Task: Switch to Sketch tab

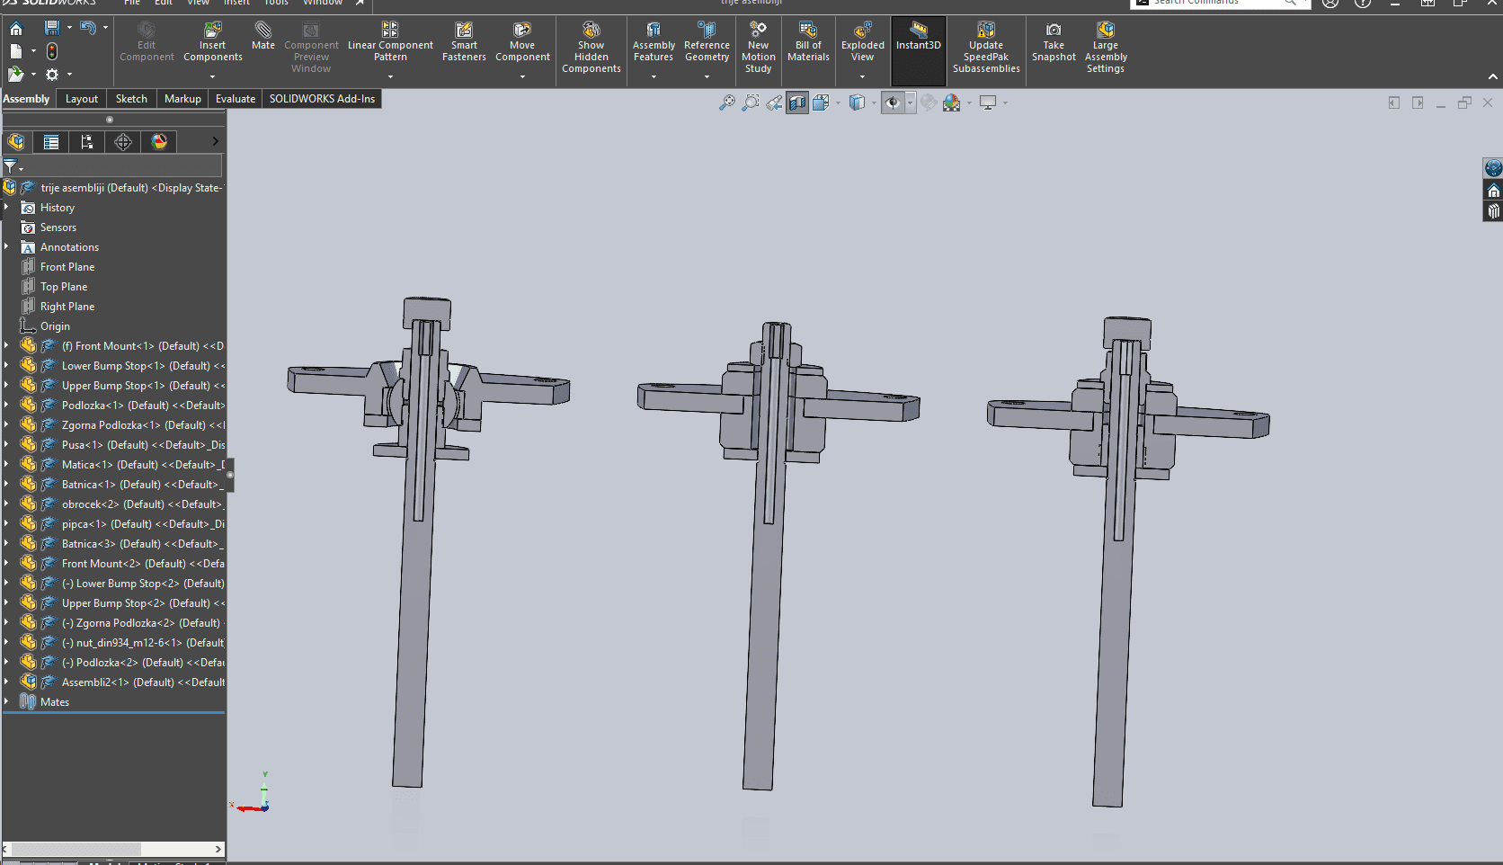Action: coord(131,99)
